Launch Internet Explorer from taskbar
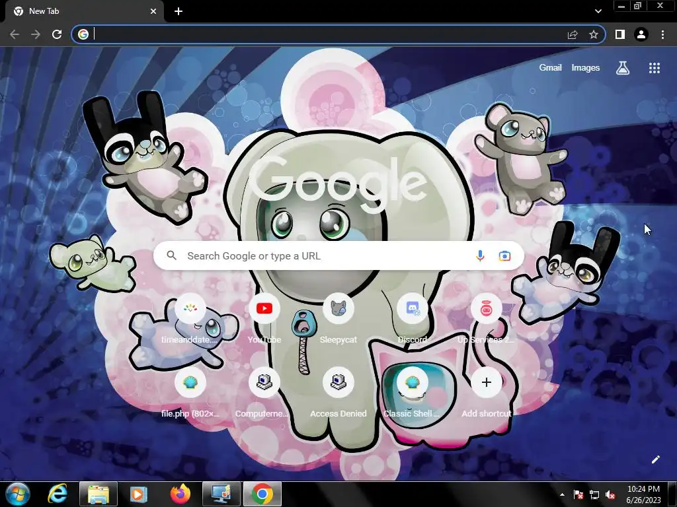 pos(58,494)
